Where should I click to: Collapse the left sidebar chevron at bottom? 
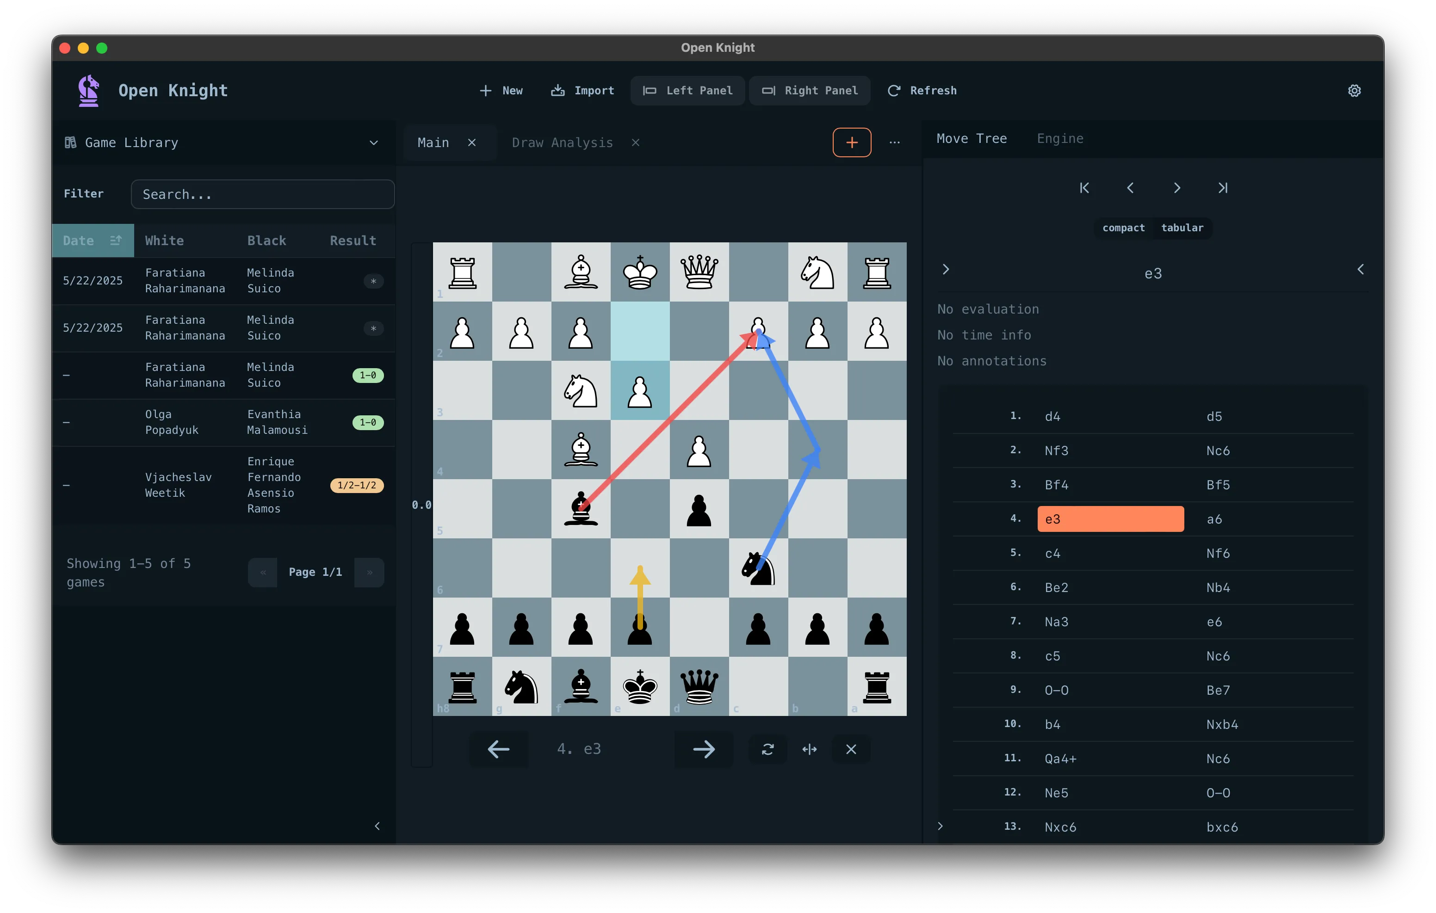pyautogui.click(x=377, y=826)
